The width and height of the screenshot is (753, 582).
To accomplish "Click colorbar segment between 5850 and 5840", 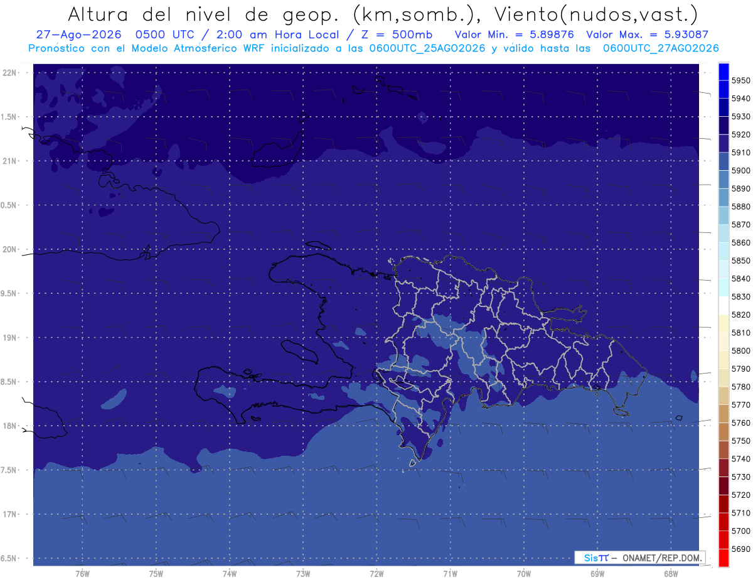I will click(x=723, y=269).
